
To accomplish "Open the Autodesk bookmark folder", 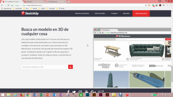I will point(51,8).
